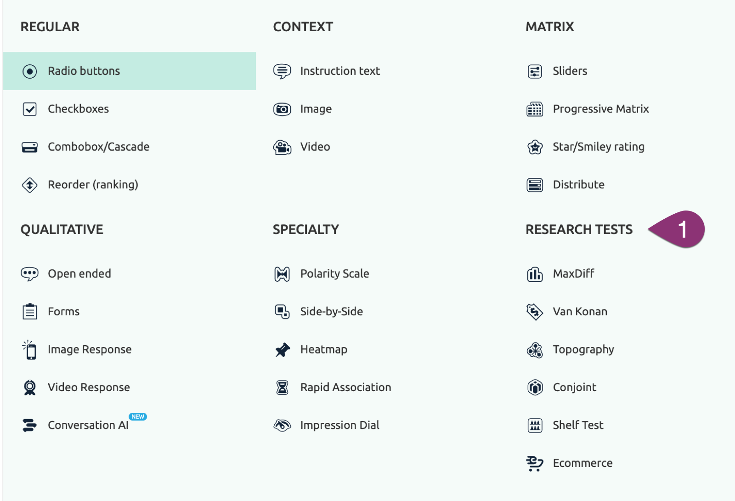
Task: Click the Conjoint icon
Action: pos(535,387)
